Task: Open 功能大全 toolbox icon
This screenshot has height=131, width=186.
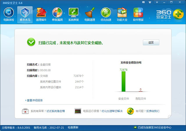Action: tap(122, 12)
